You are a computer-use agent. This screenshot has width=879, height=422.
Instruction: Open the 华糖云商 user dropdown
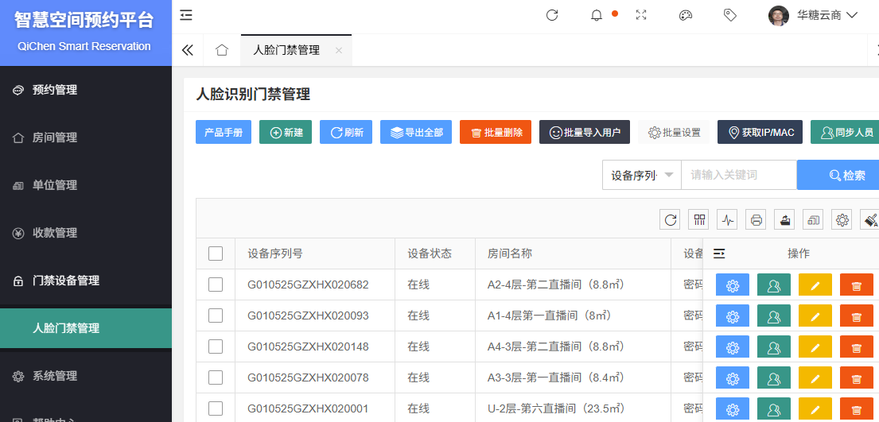tap(827, 16)
